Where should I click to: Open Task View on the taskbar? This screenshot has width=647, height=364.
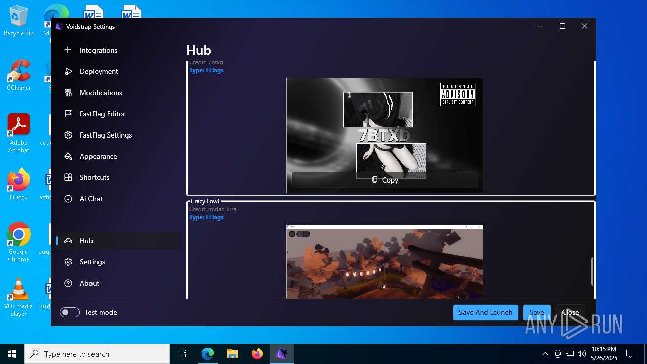(182, 354)
